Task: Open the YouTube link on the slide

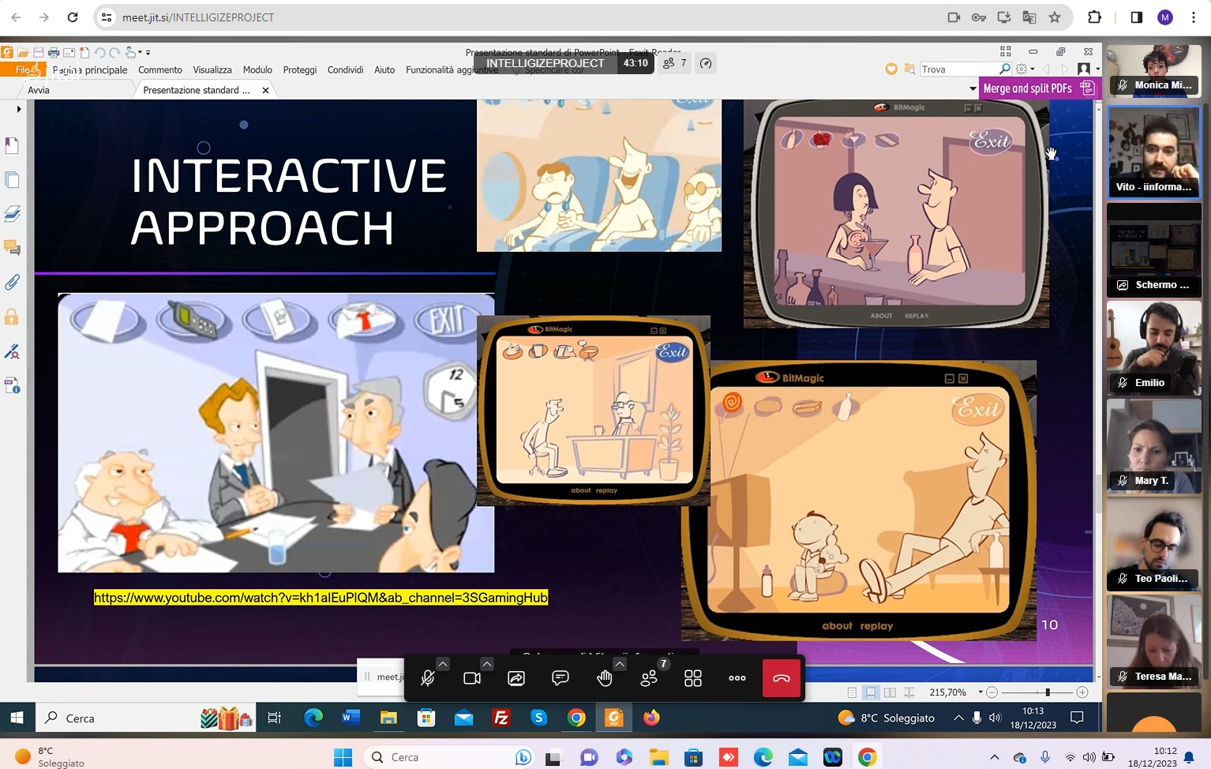Action: [321, 598]
